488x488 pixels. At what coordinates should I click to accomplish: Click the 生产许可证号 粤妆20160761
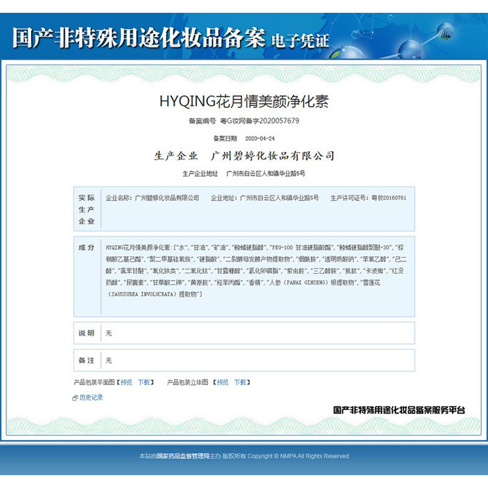(x=368, y=198)
